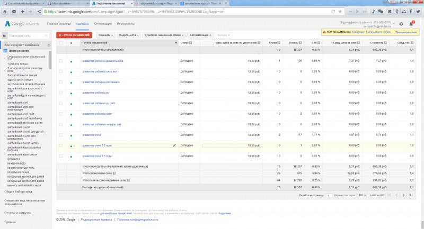This screenshot has width=424, height=229.
Task: Check the box for 'развитие ребенка дошкольника' row
Action: 61,61
